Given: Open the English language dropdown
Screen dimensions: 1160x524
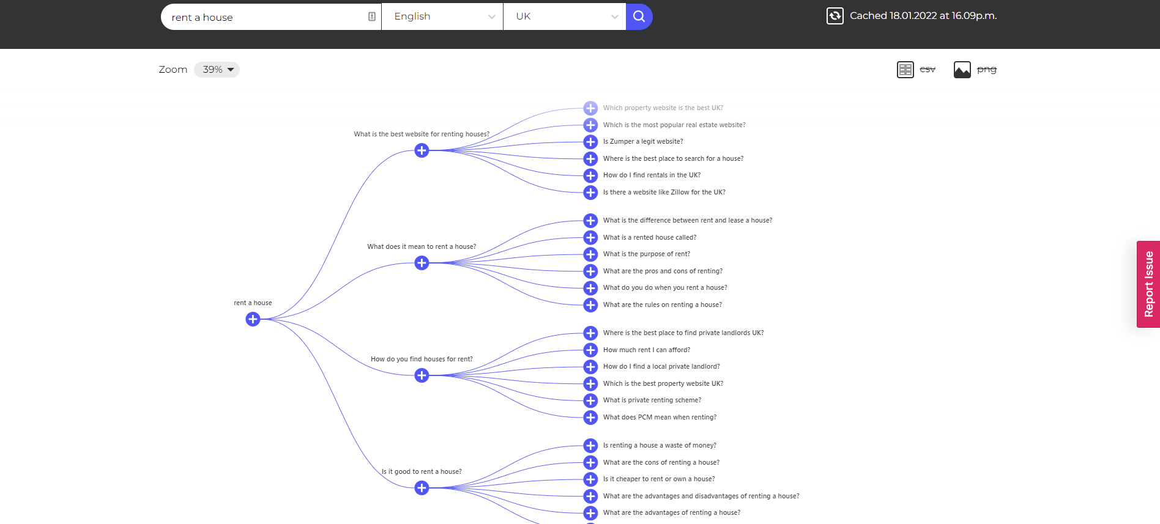Looking at the screenshot, I should 442,17.
